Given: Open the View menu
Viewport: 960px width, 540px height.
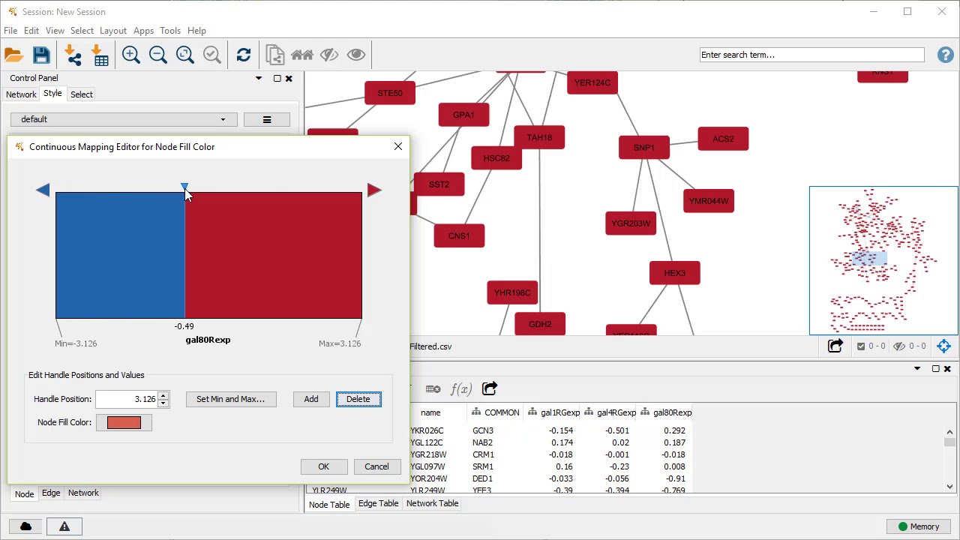Looking at the screenshot, I should pyautogui.click(x=55, y=31).
